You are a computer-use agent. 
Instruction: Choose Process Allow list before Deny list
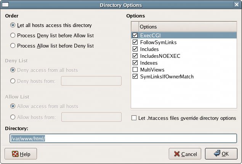[13, 46]
